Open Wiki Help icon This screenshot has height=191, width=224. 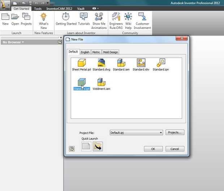click(x=128, y=21)
